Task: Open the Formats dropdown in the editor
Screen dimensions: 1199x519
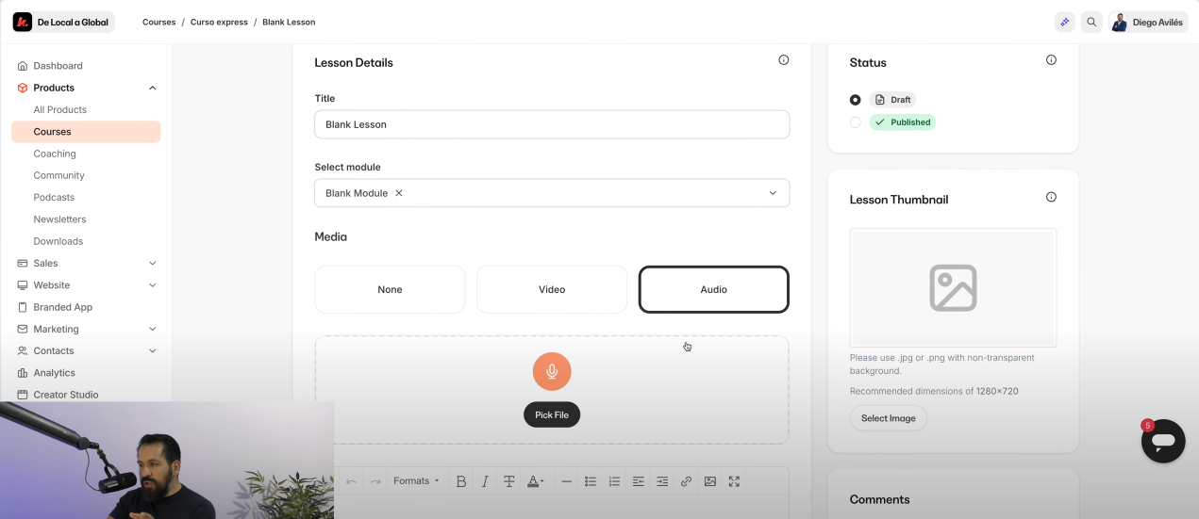Action: tap(416, 481)
